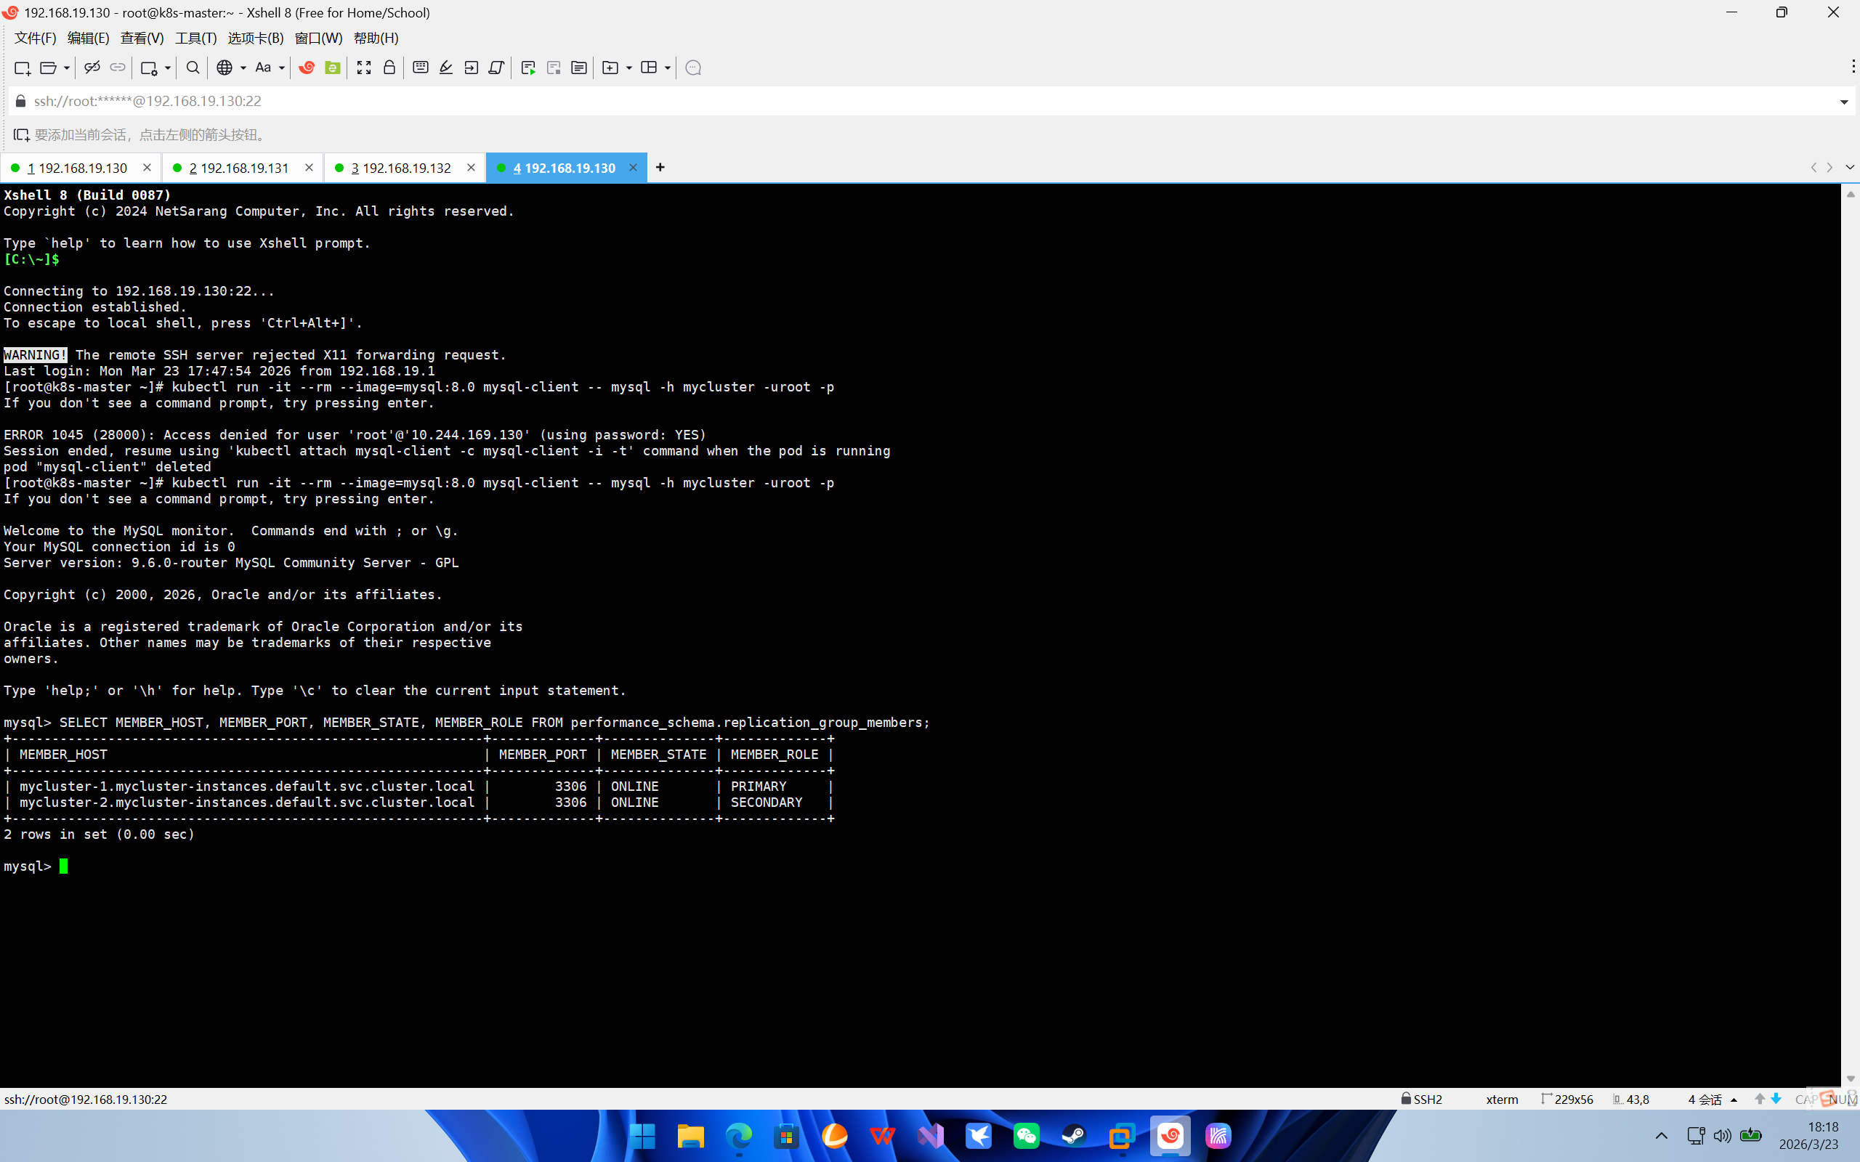Click the arrow-into-box transfer icon

coord(471,68)
